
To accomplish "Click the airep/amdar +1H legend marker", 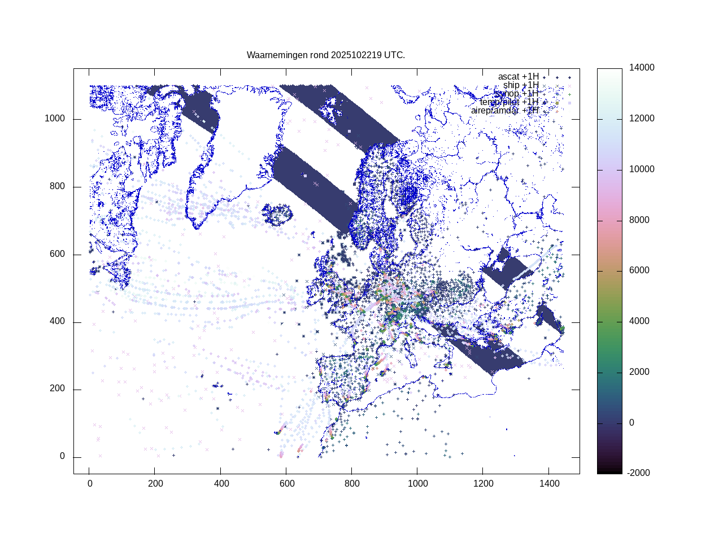I will coord(556,111).
